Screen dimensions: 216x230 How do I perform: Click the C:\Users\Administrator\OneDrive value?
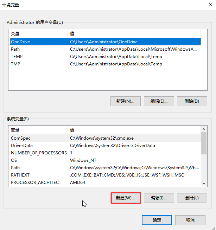pos(104,41)
